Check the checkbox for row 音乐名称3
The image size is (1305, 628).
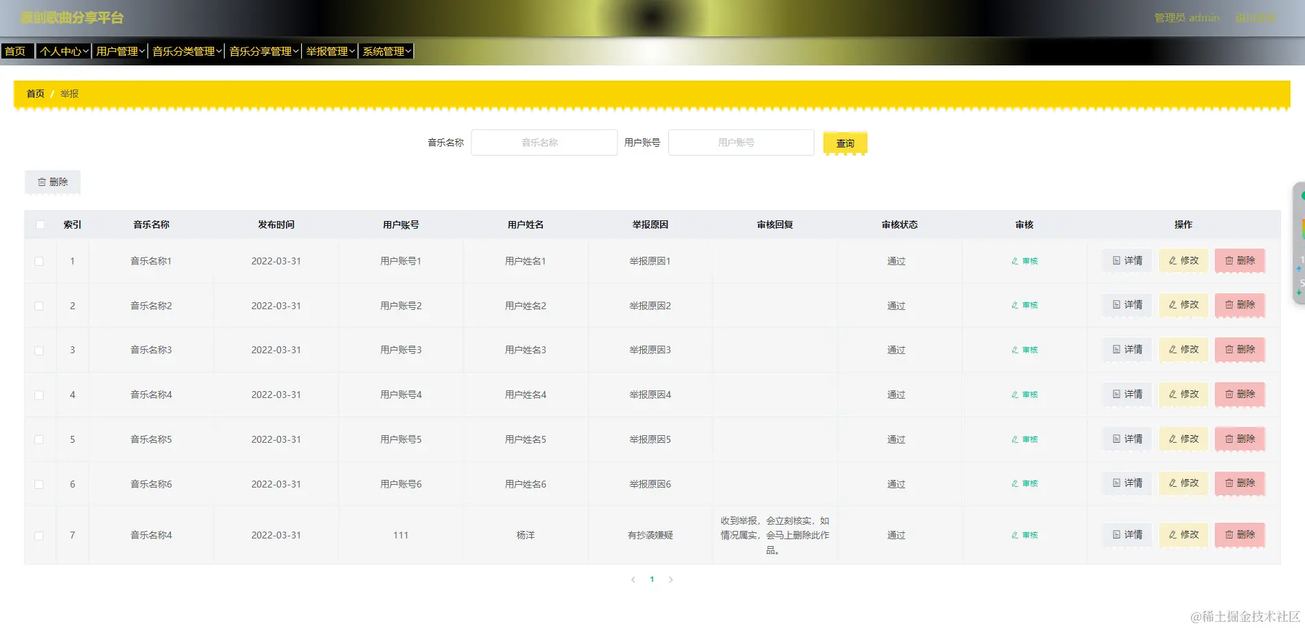click(39, 350)
